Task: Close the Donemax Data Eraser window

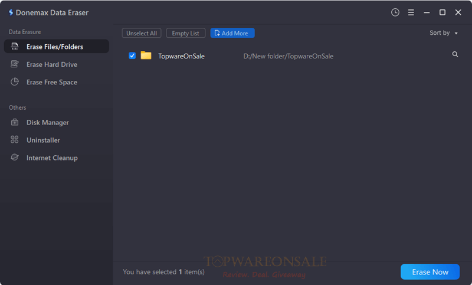Action: coord(458,12)
